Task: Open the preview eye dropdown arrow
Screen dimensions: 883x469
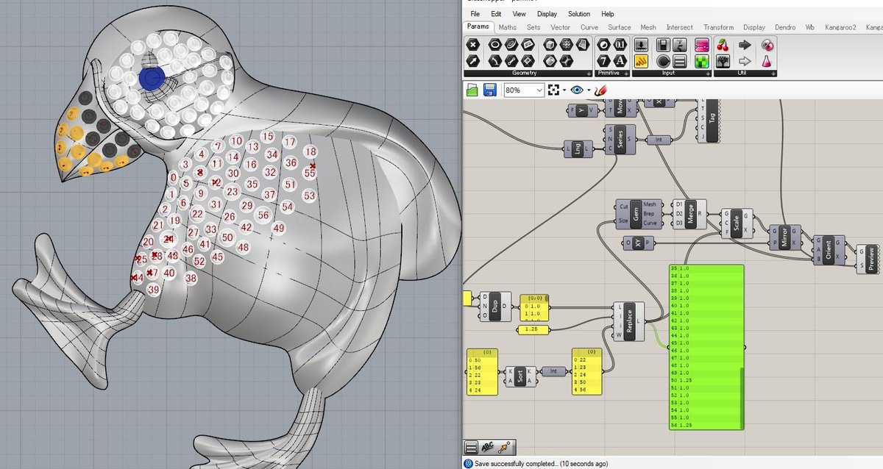Action: [x=589, y=90]
